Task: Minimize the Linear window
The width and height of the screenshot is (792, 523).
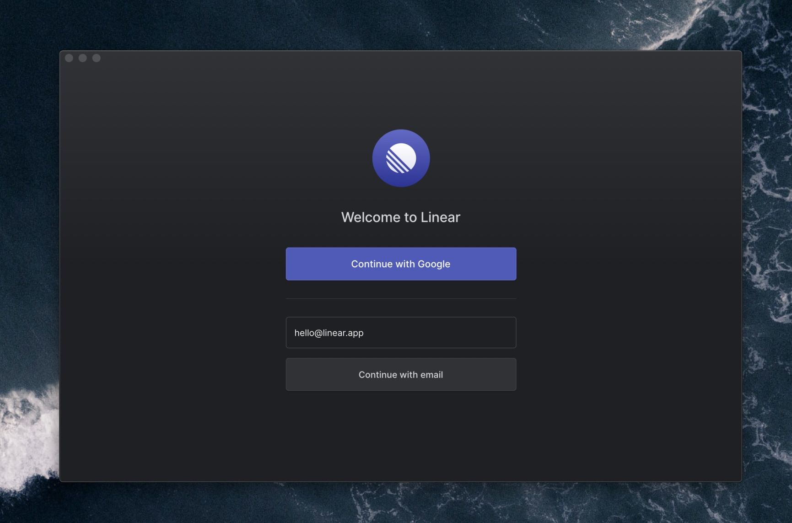Action: pyautogui.click(x=83, y=58)
